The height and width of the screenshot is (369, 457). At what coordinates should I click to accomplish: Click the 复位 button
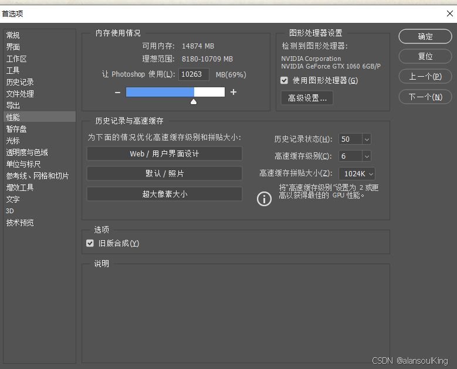(425, 56)
